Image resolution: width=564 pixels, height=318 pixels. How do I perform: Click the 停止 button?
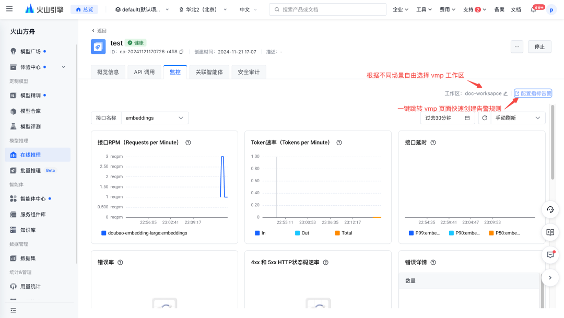point(539,47)
